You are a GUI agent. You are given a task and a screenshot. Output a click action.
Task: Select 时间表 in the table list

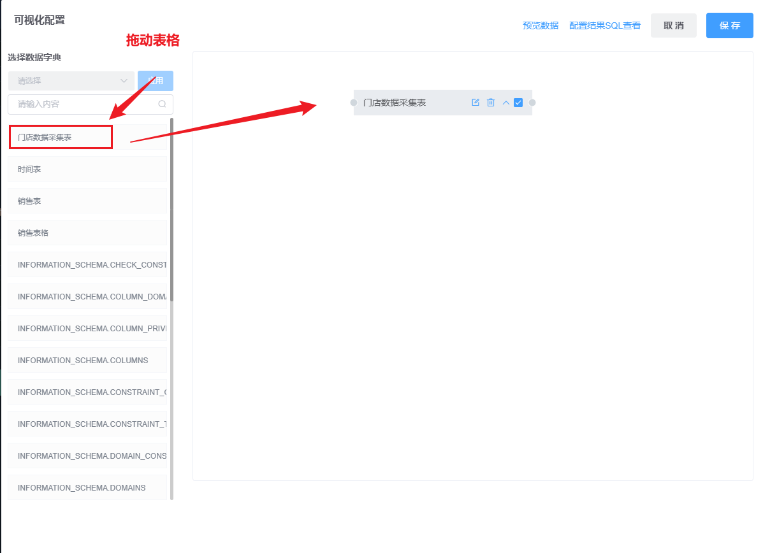point(87,169)
